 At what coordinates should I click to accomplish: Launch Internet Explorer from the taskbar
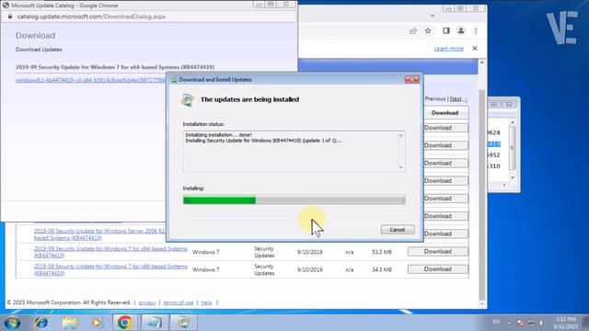pyautogui.click(x=41, y=323)
